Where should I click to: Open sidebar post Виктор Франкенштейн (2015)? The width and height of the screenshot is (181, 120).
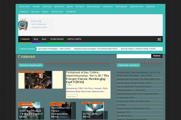(138, 94)
